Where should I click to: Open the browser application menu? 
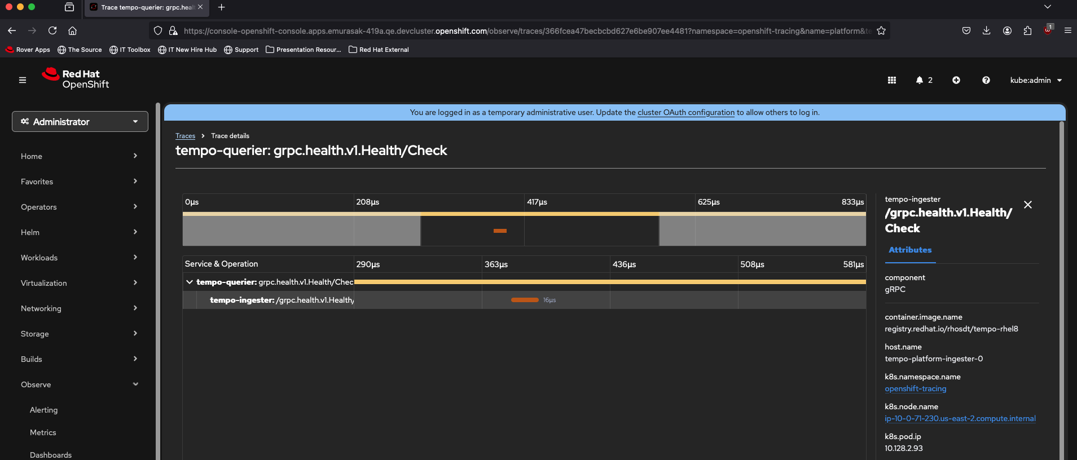coord(1068,30)
